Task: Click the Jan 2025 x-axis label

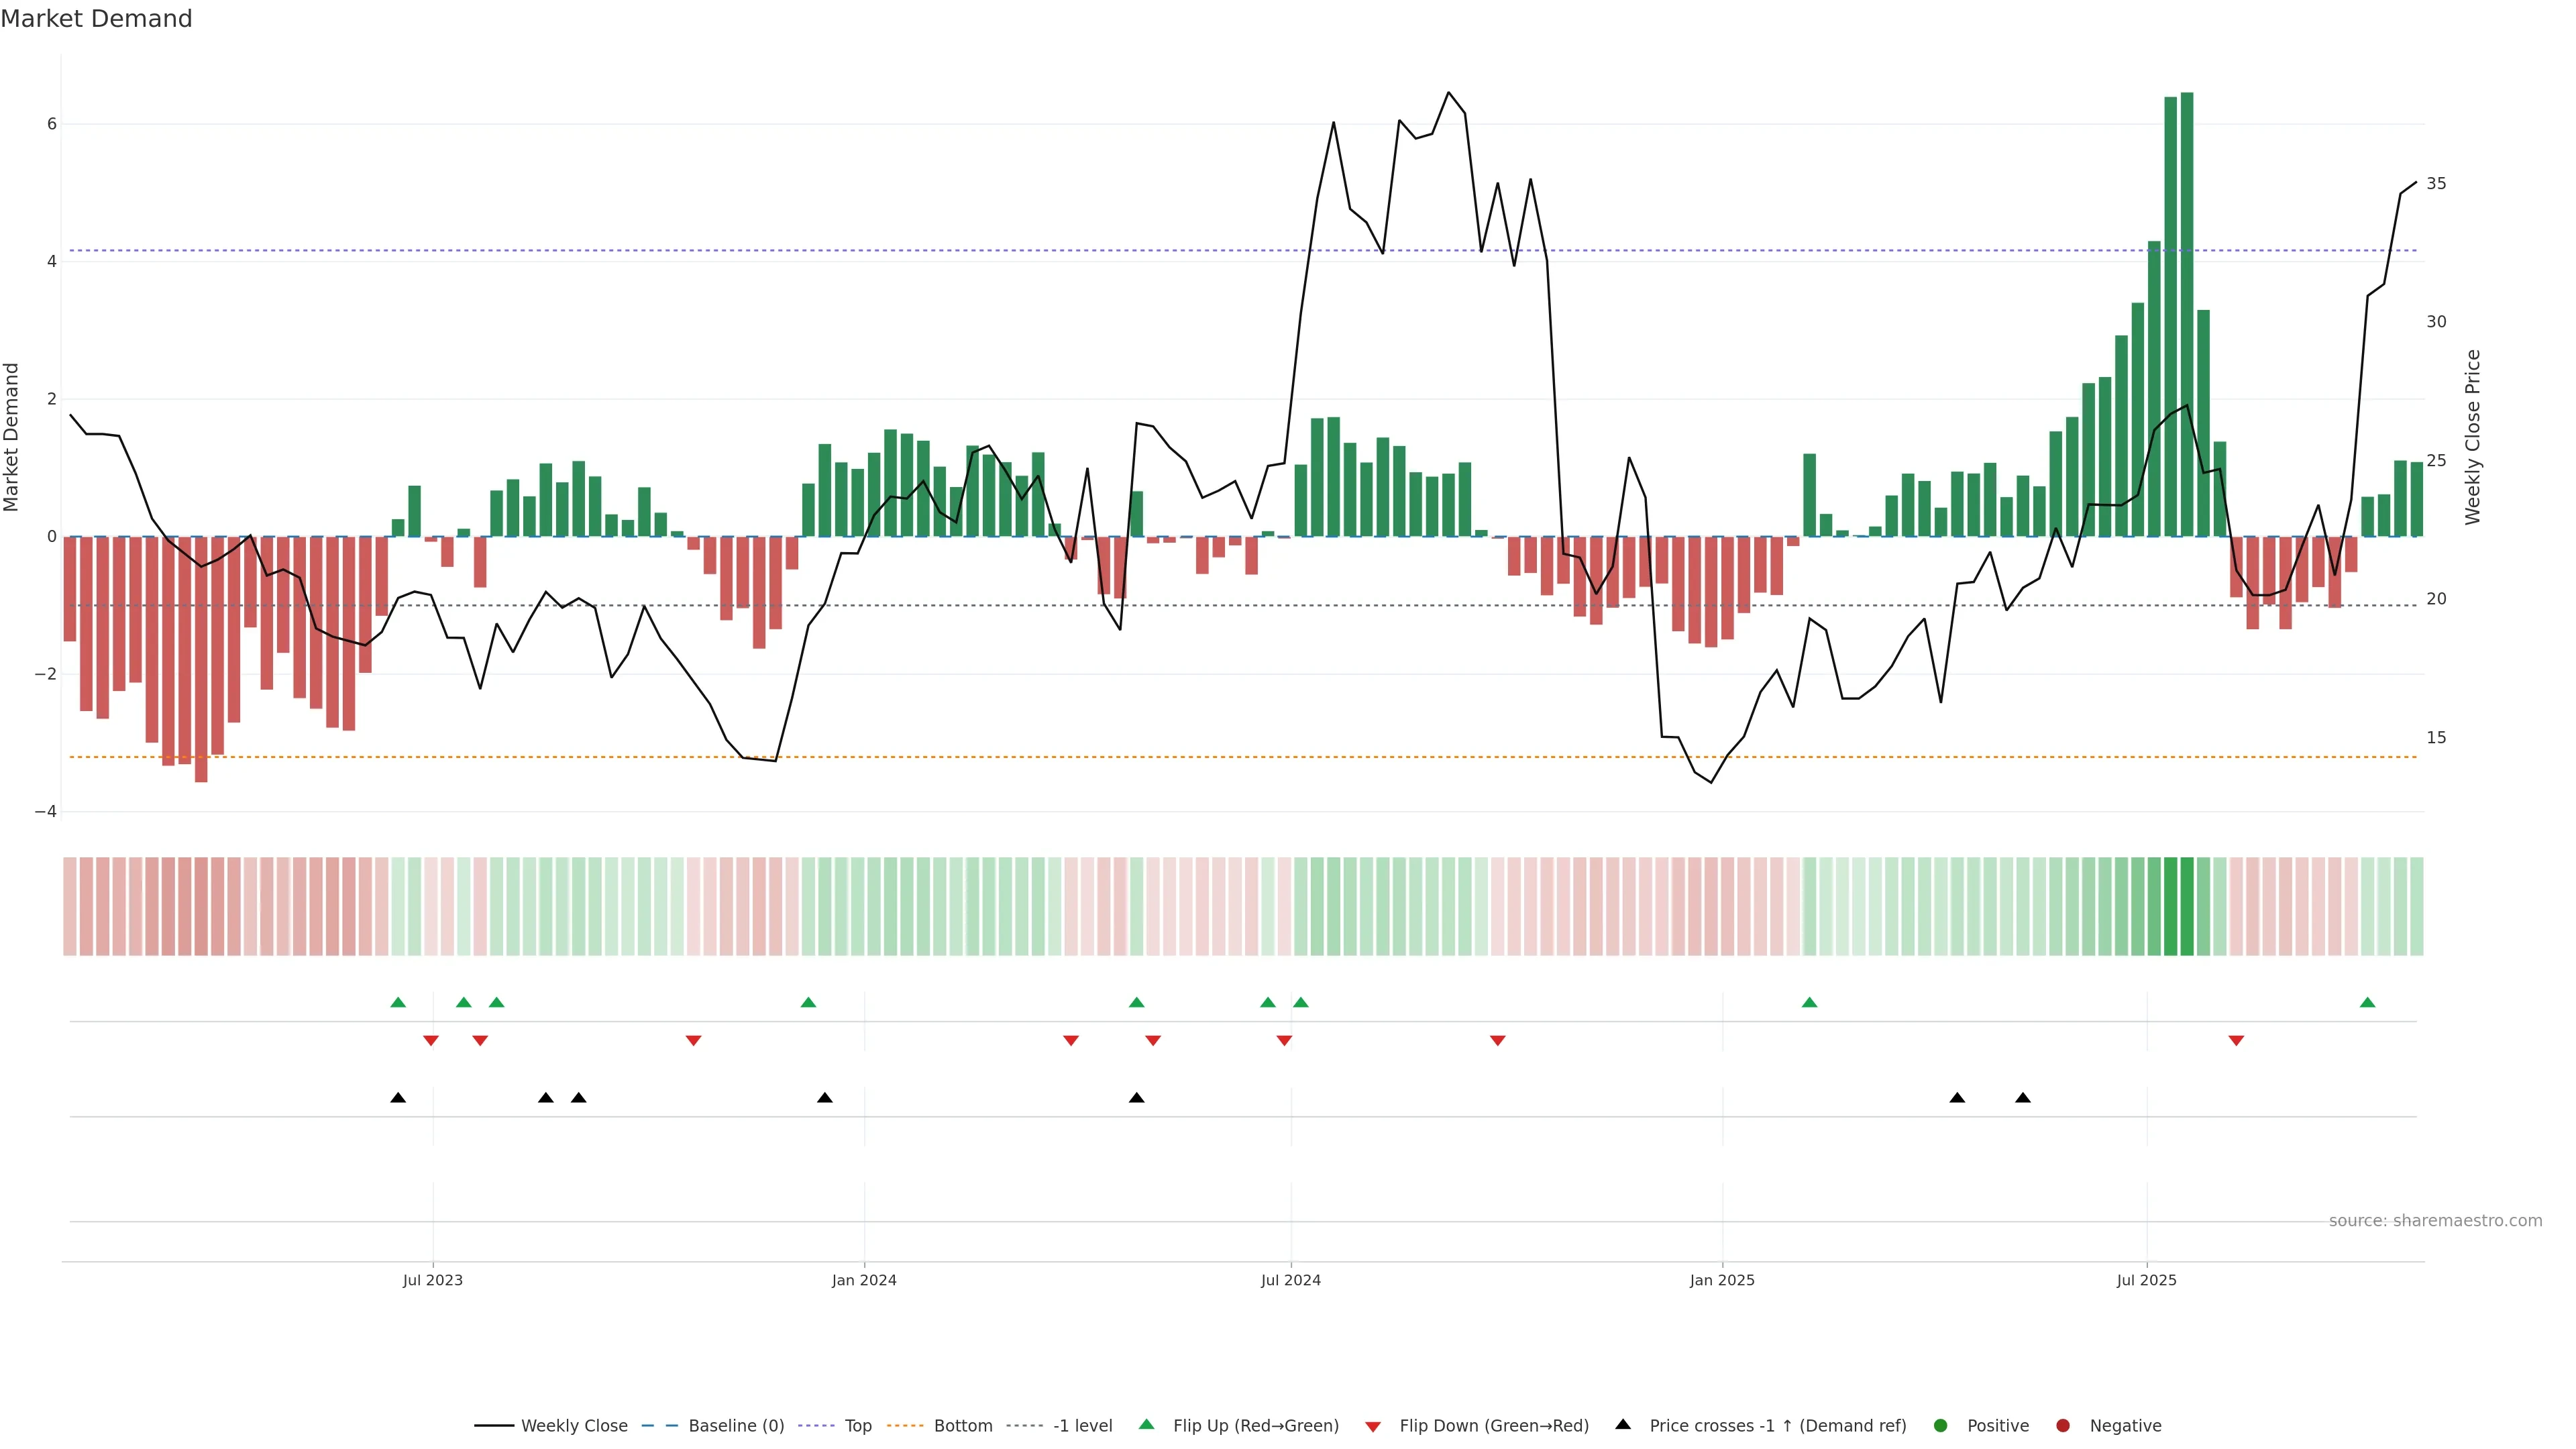Action: point(1722,1280)
